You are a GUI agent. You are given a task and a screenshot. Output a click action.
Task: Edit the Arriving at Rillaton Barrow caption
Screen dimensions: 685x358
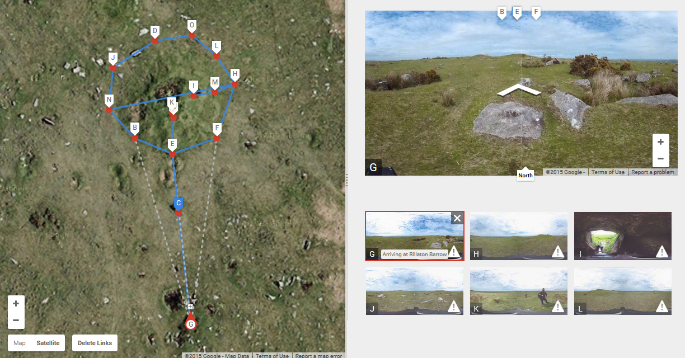point(414,255)
